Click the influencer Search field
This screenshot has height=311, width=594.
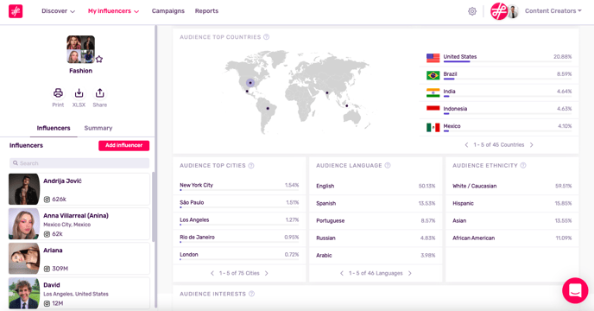79,163
